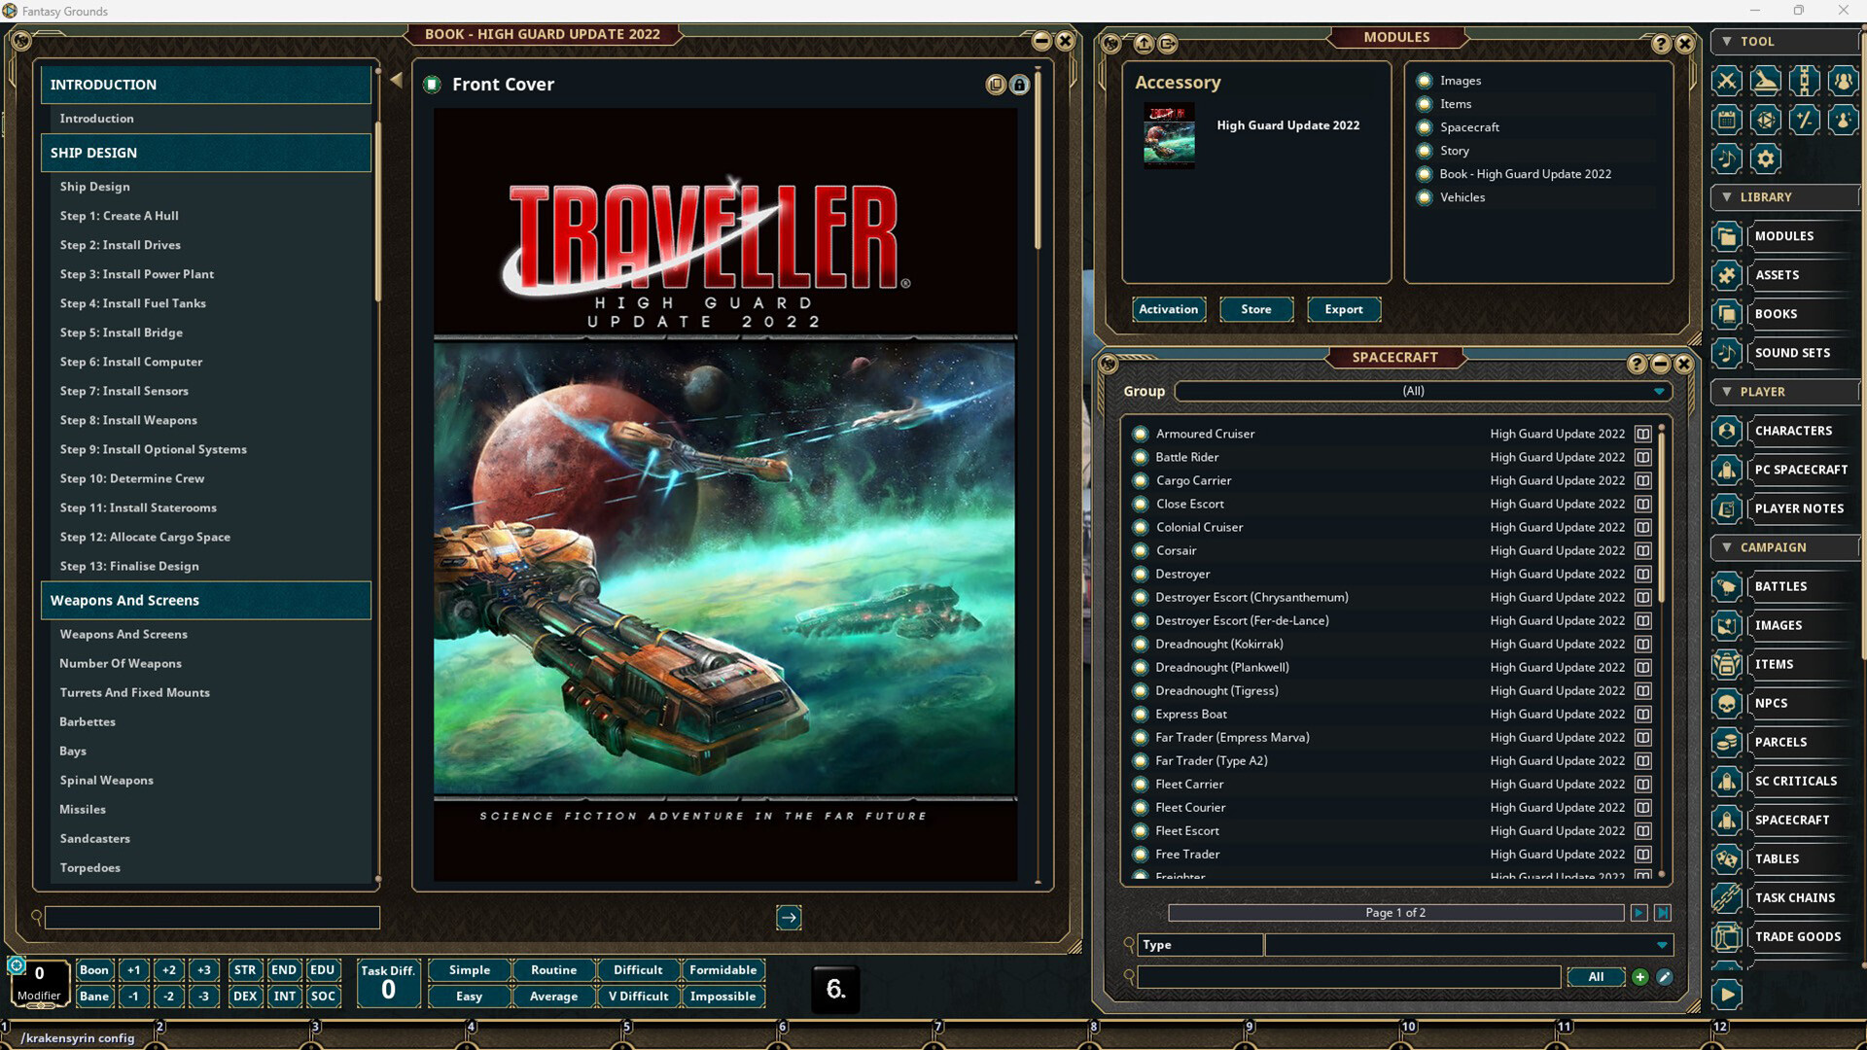Screen dimensions: 1867x1050
Task: Open Step 13: Finalise Design page
Action: [129, 566]
